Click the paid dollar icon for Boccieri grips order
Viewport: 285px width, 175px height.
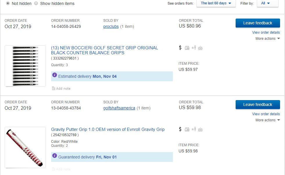click(x=180, y=48)
